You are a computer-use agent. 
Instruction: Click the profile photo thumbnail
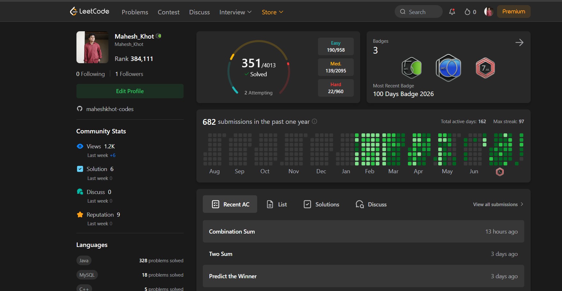click(x=92, y=47)
